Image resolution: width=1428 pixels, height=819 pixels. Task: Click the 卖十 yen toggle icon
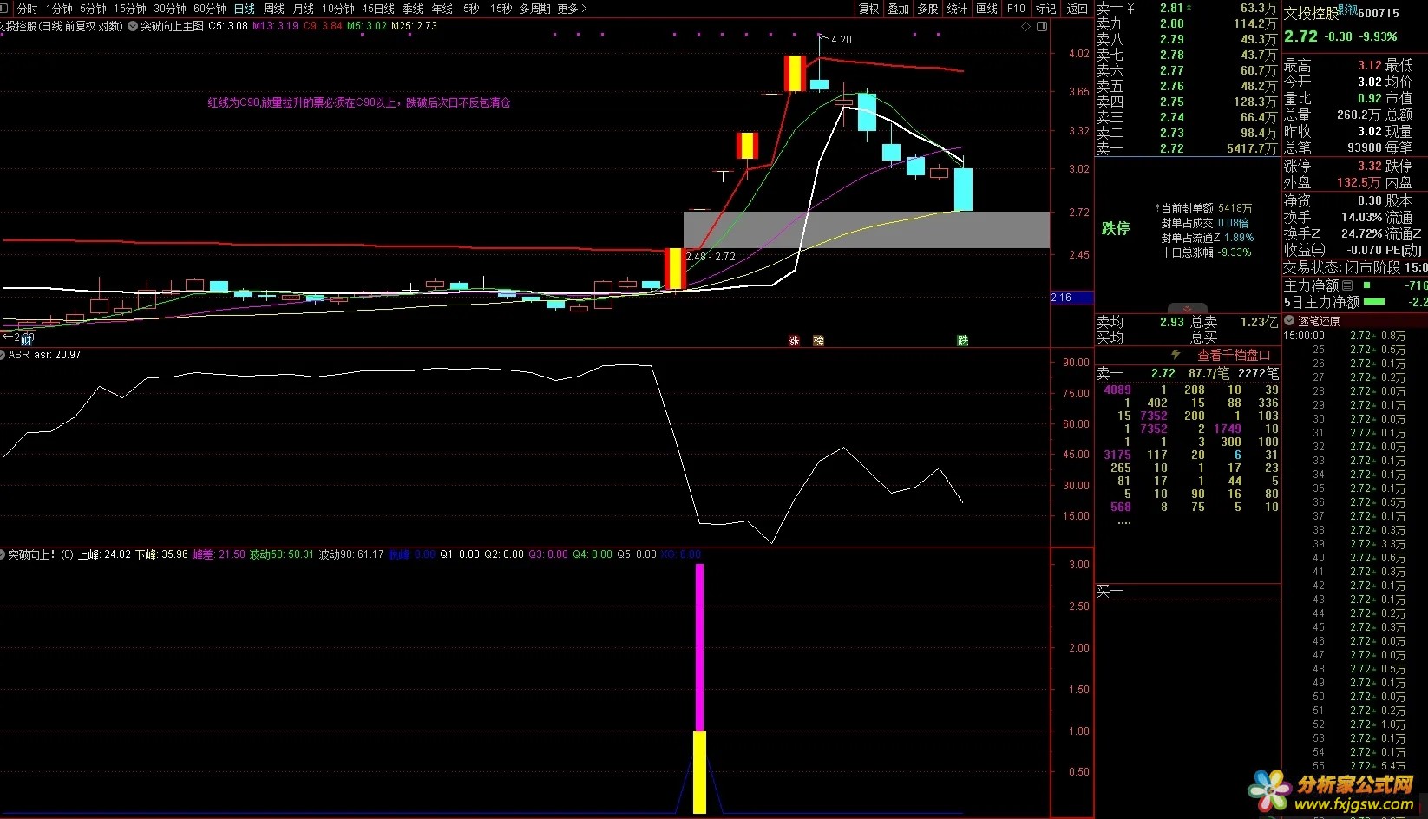tap(1131, 8)
